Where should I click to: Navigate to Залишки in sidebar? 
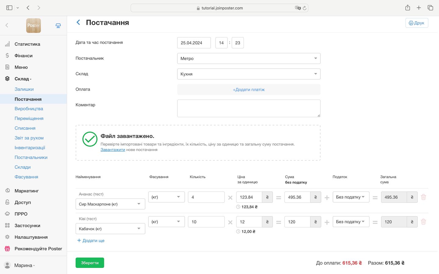coord(24,89)
